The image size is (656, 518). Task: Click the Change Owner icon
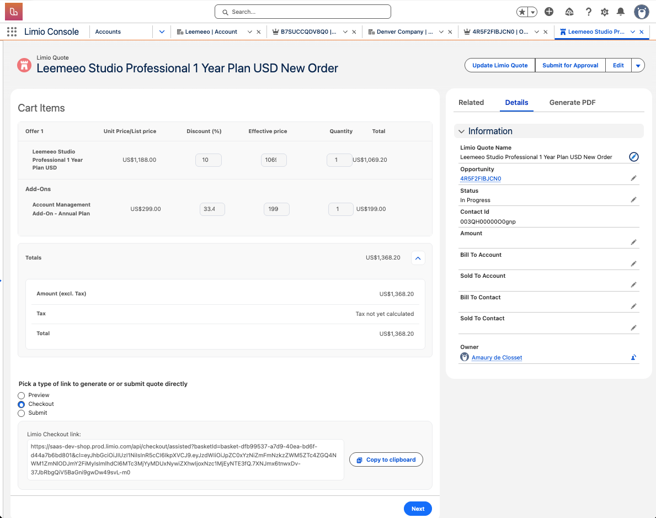pos(633,357)
